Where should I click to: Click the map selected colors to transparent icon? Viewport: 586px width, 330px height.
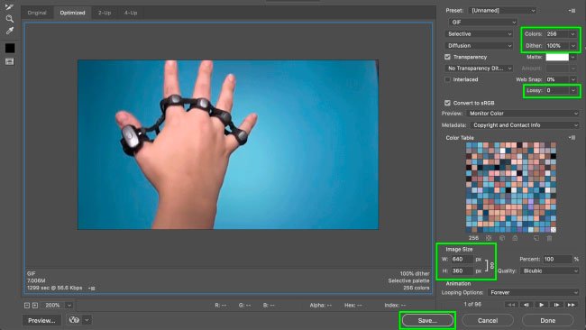(x=489, y=238)
